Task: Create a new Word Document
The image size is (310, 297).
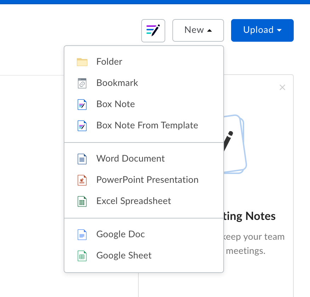Action: [x=144, y=158]
